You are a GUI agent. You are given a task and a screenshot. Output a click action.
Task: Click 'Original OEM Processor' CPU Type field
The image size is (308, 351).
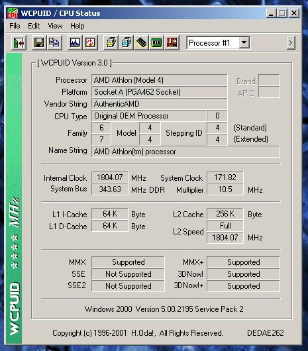click(x=148, y=116)
